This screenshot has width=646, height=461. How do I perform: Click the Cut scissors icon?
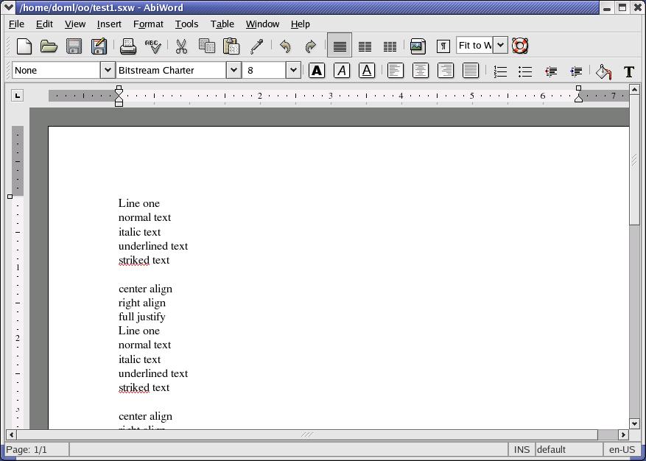(x=181, y=46)
